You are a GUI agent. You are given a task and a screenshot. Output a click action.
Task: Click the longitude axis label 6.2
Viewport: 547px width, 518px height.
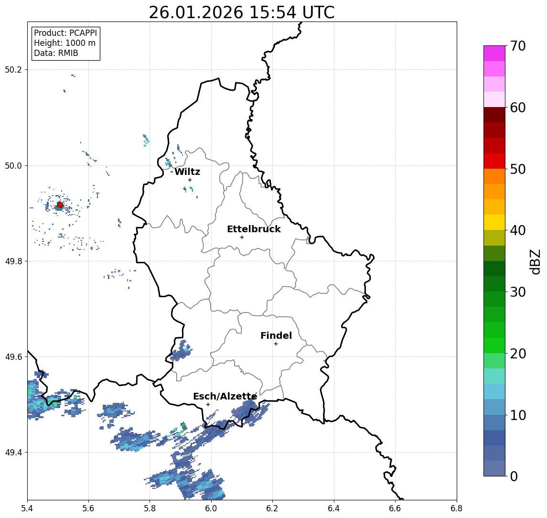click(x=272, y=508)
